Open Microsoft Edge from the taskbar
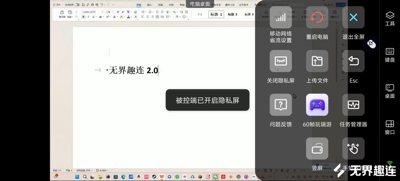 tap(123, 177)
